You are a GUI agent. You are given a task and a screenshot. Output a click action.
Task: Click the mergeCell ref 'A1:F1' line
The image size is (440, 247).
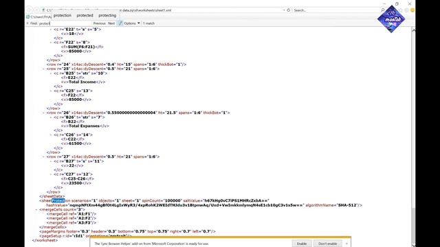pos(71,213)
